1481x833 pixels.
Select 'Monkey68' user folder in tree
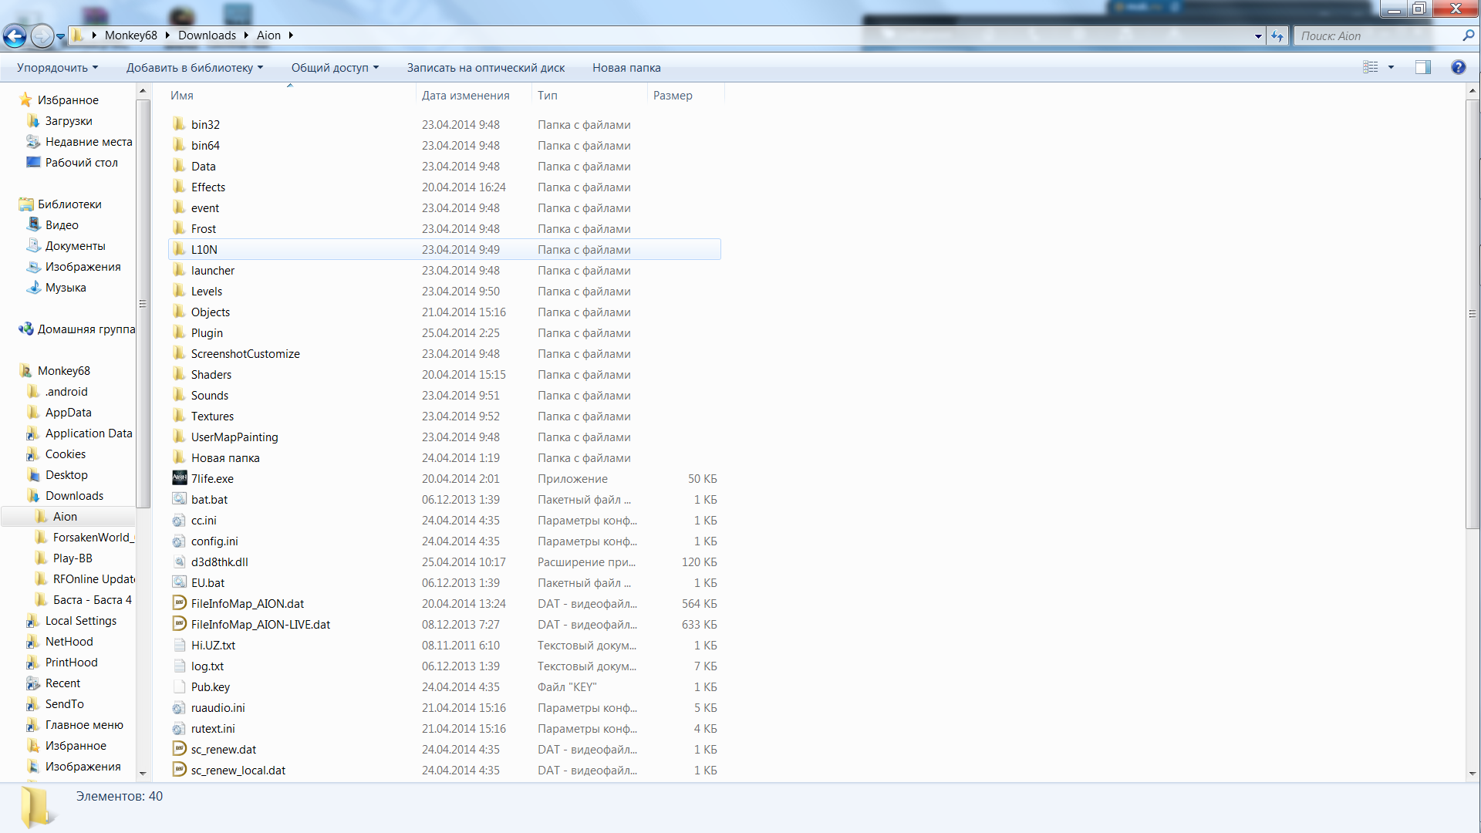click(64, 370)
